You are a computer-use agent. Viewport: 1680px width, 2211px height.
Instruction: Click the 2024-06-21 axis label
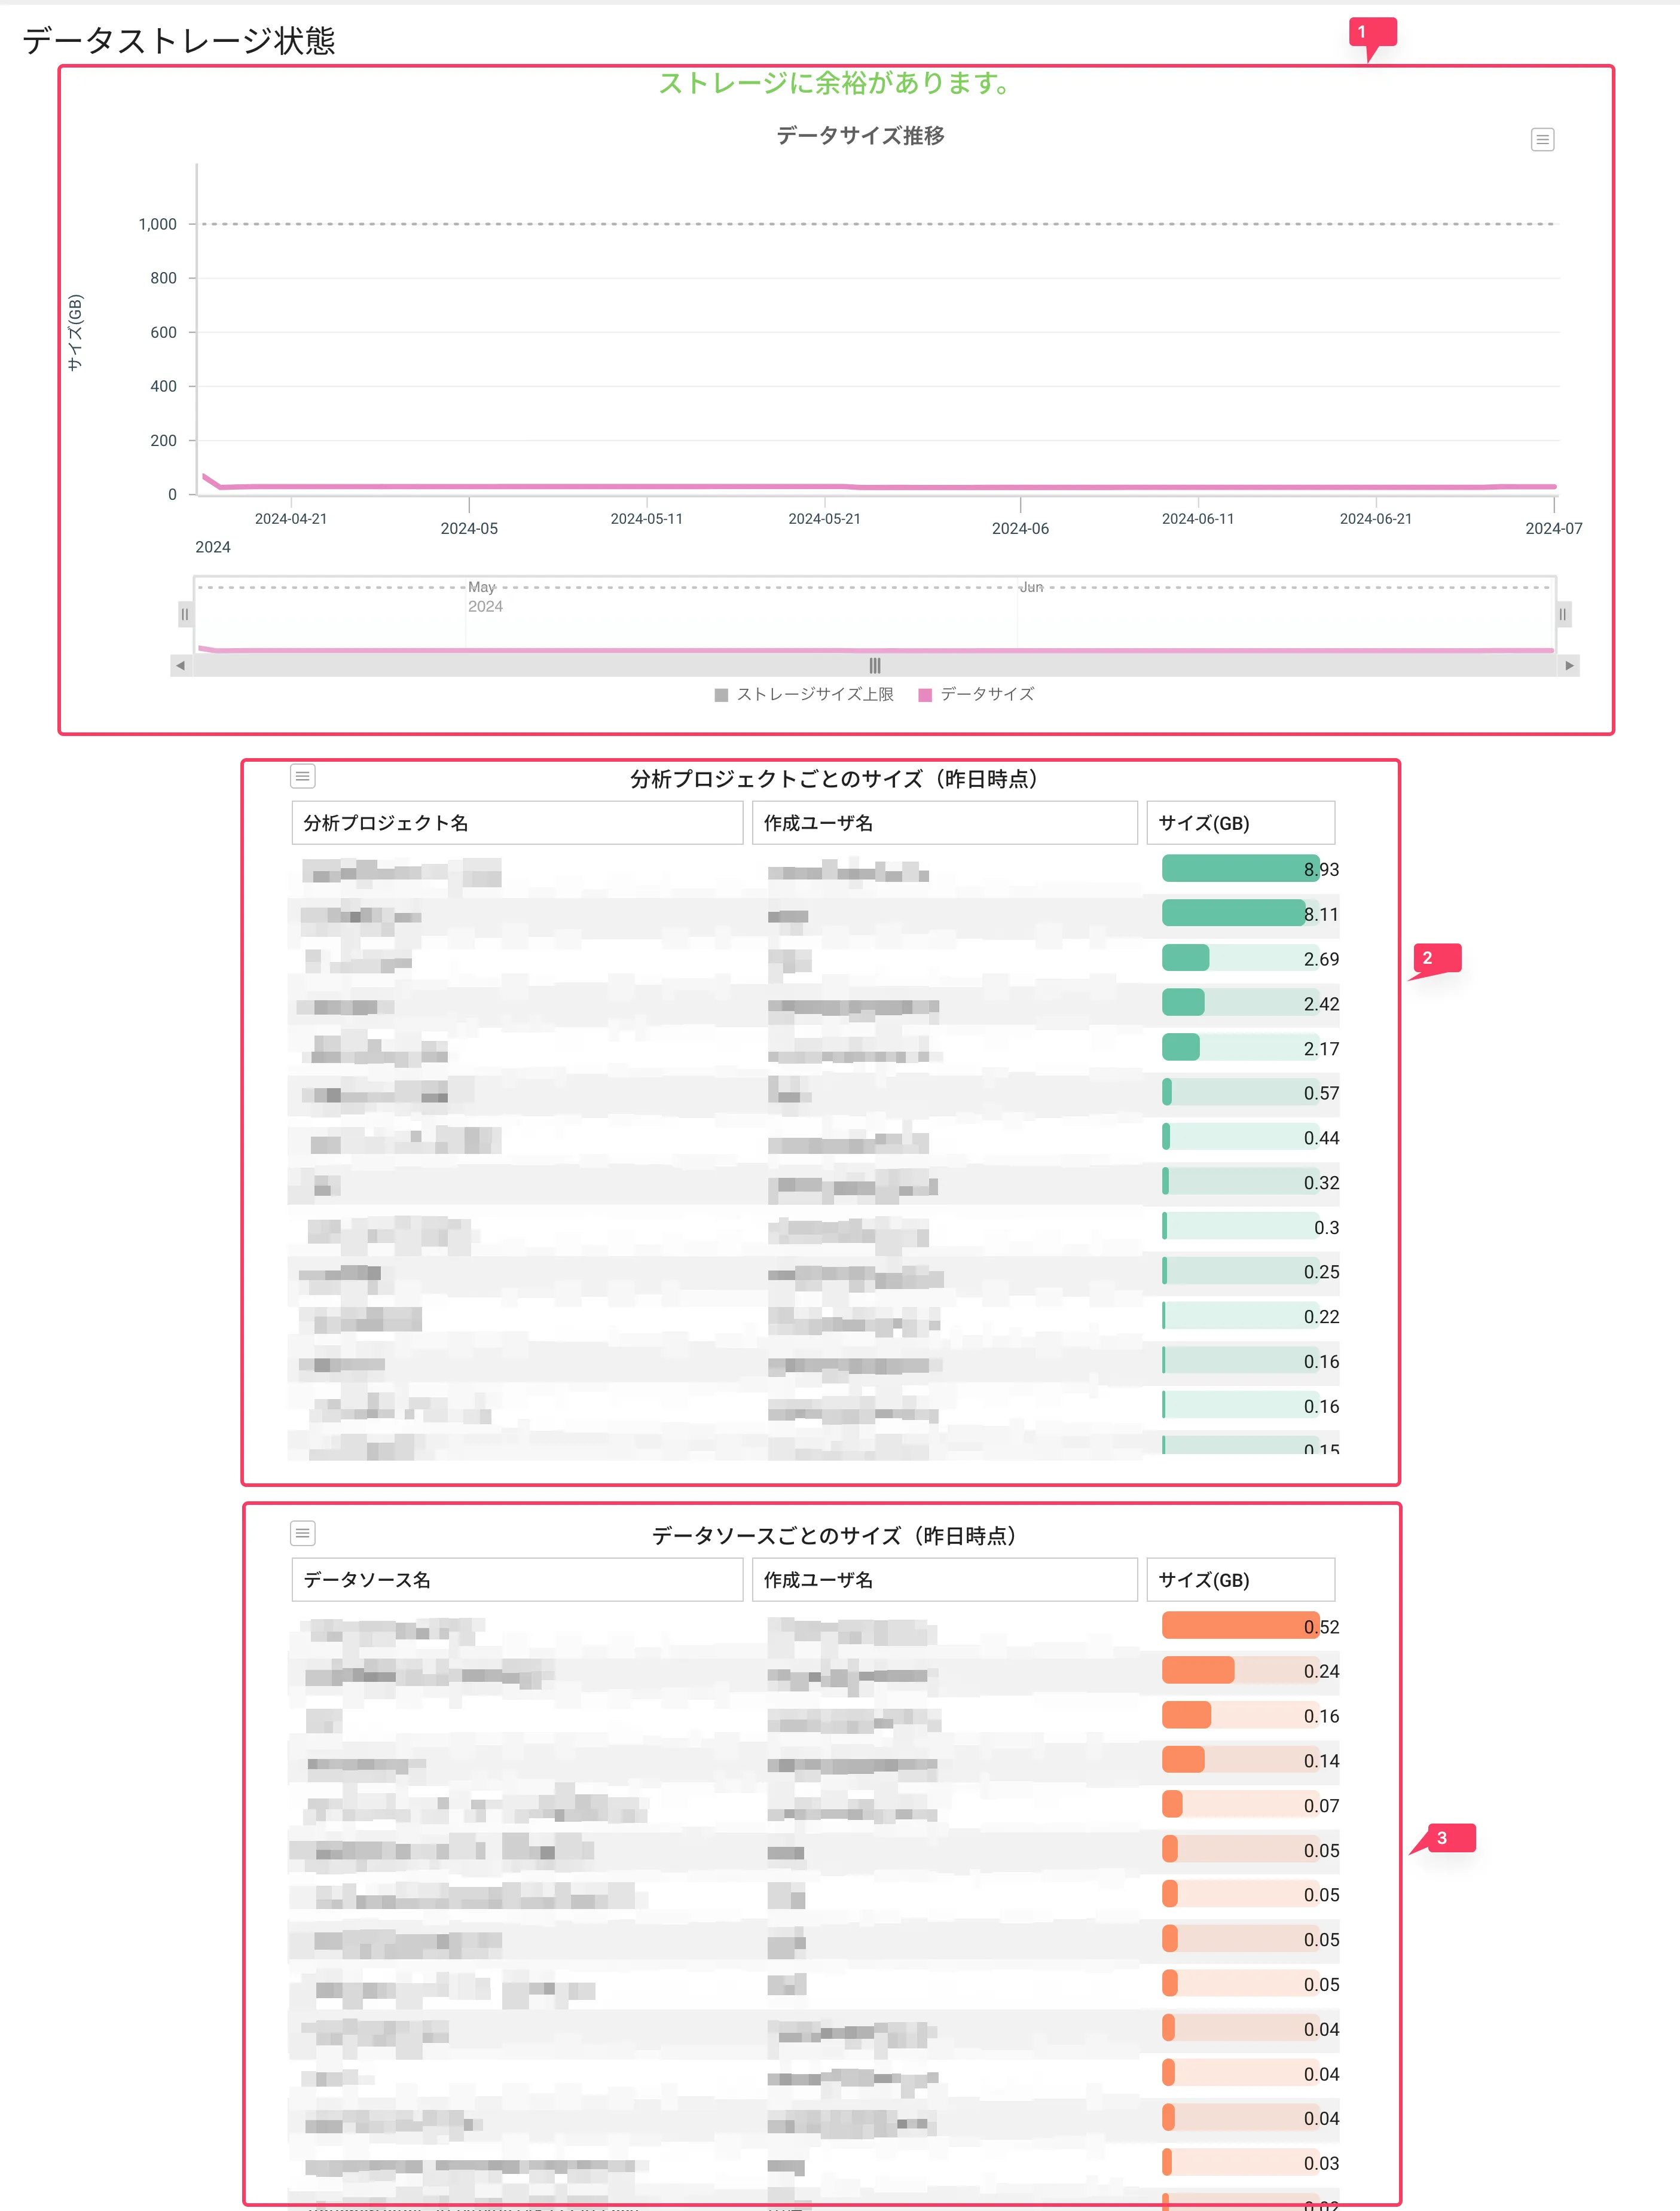pos(1376,519)
